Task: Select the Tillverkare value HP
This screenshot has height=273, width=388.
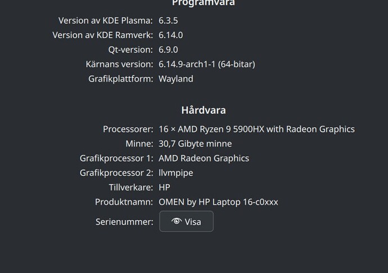Action: [164, 188]
